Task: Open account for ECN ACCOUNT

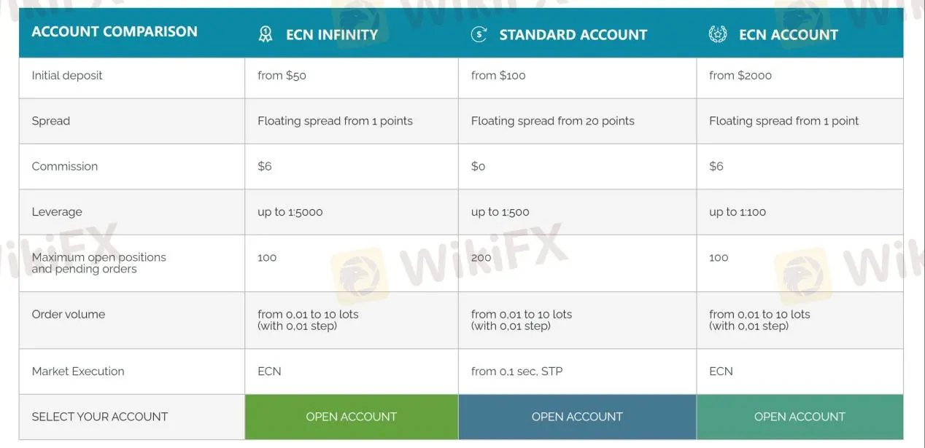Action: 800,417
